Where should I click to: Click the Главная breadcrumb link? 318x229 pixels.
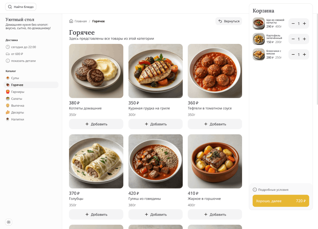coord(81,21)
